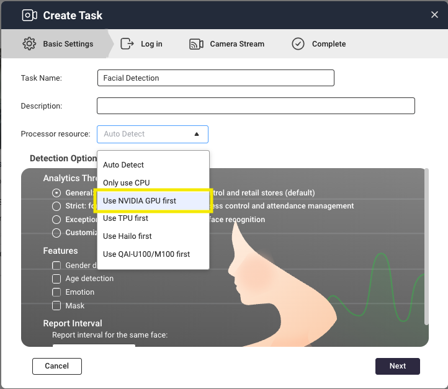Image resolution: width=448 pixels, height=389 pixels.
Task: Click the Log in step arrow icon
Action: pos(127,44)
